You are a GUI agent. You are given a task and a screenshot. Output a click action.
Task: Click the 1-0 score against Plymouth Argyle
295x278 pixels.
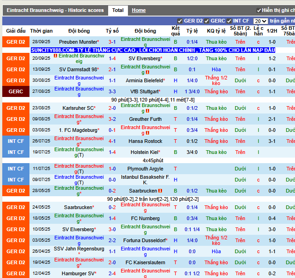tap(112, 169)
